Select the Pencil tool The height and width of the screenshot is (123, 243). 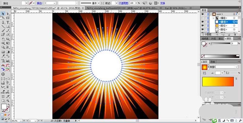click(8, 30)
